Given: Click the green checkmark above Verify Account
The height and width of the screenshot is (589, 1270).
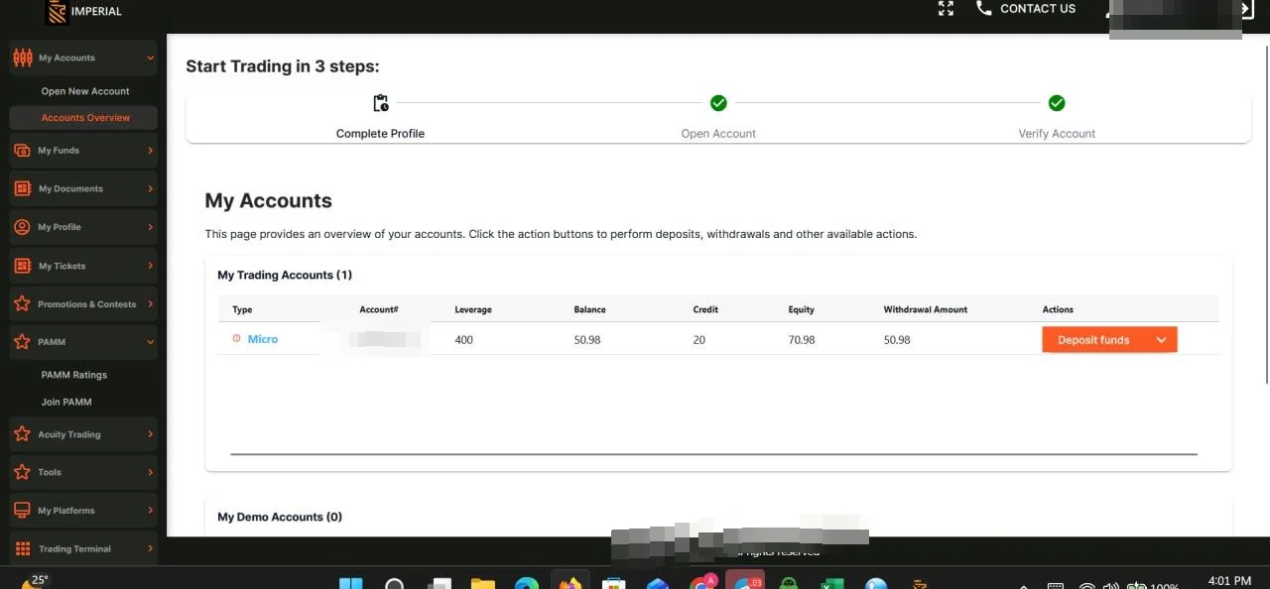Looking at the screenshot, I should (1057, 103).
